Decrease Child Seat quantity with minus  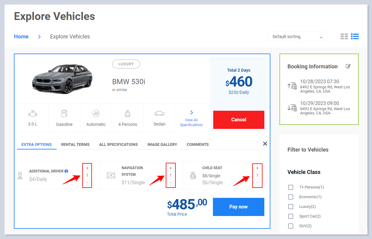point(257,182)
